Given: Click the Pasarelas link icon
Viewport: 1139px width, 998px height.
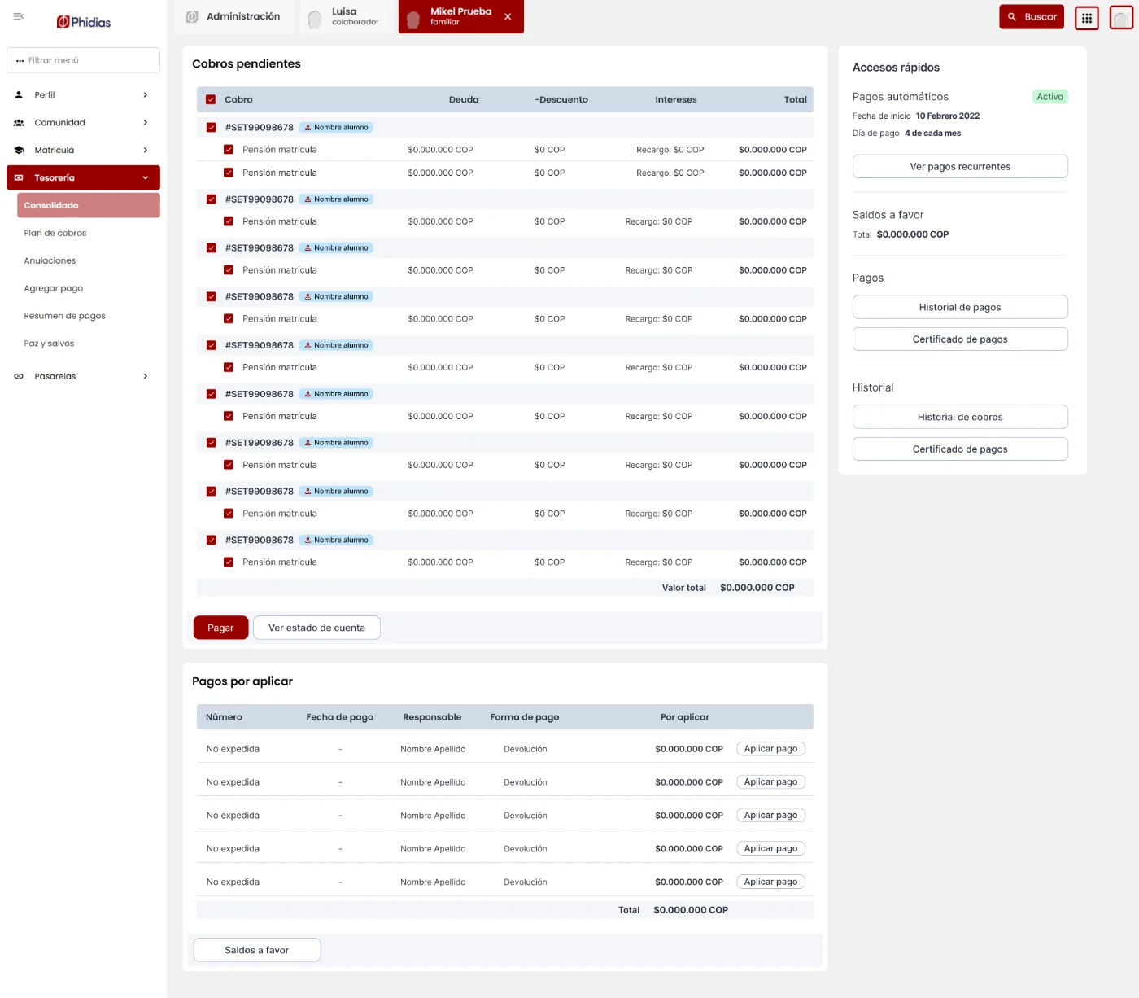Looking at the screenshot, I should tap(19, 376).
